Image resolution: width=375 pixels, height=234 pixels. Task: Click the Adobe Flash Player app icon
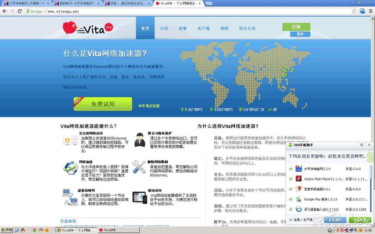(298, 179)
